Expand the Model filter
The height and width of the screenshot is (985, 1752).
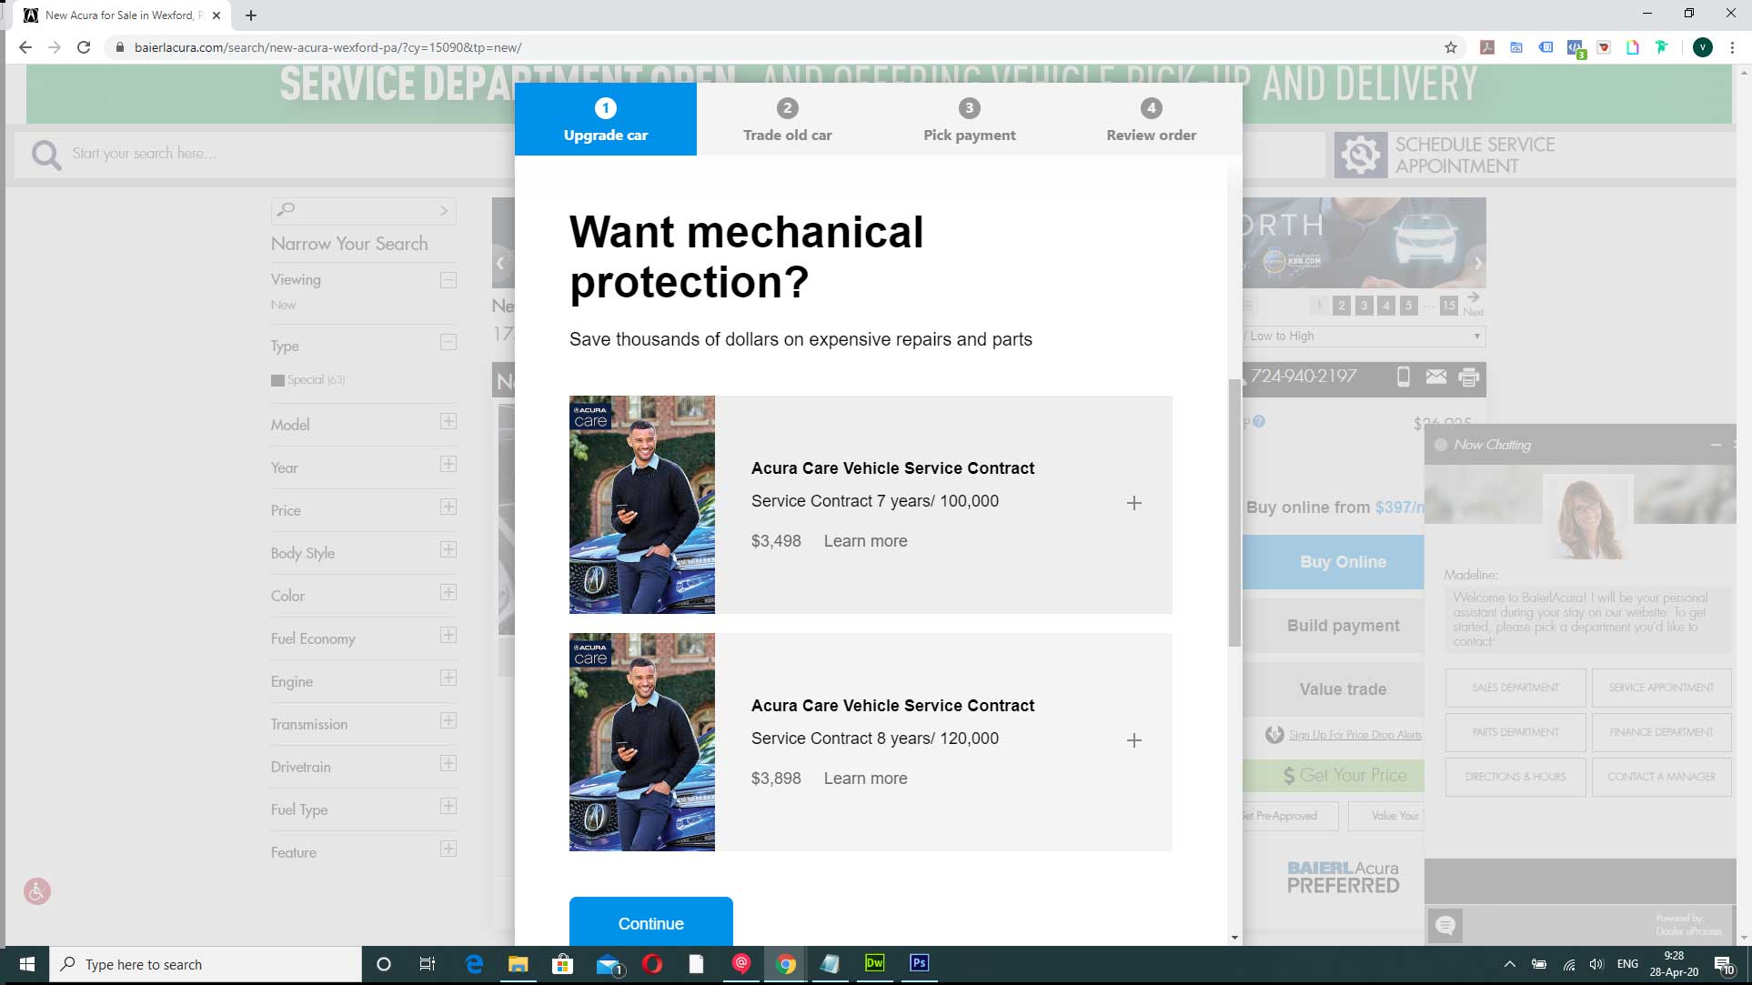click(x=448, y=421)
